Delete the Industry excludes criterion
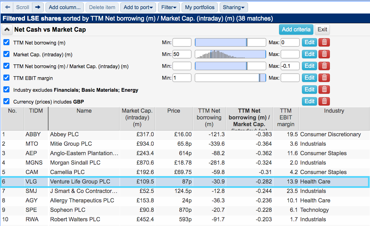The image size is (370, 226). 324,90
